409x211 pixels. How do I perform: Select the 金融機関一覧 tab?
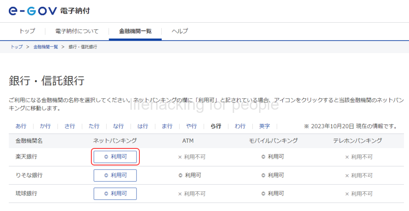coord(135,31)
